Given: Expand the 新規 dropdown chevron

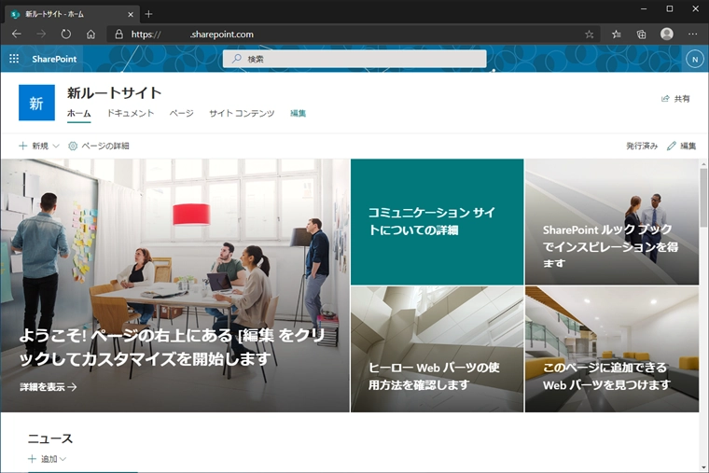Looking at the screenshot, I should 56,146.
